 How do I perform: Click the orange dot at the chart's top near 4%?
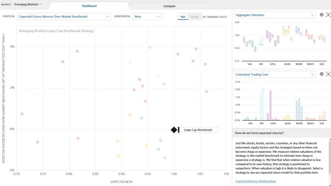pyautogui.click(x=150, y=47)
